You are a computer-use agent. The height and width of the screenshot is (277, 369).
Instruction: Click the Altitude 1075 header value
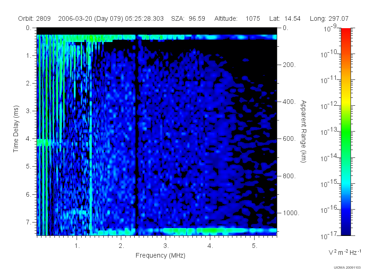(237, 18)
